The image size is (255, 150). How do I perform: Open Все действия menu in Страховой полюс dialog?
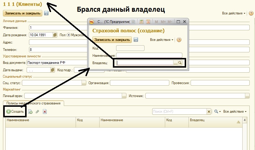162,40
